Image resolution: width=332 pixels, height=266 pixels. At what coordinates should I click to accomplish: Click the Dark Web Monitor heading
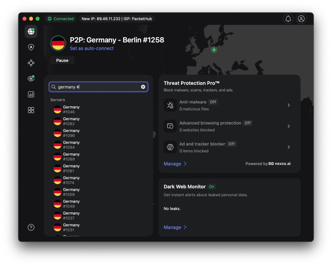184,187
